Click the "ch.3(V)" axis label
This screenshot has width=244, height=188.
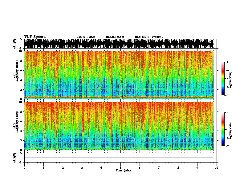(15, 158)
